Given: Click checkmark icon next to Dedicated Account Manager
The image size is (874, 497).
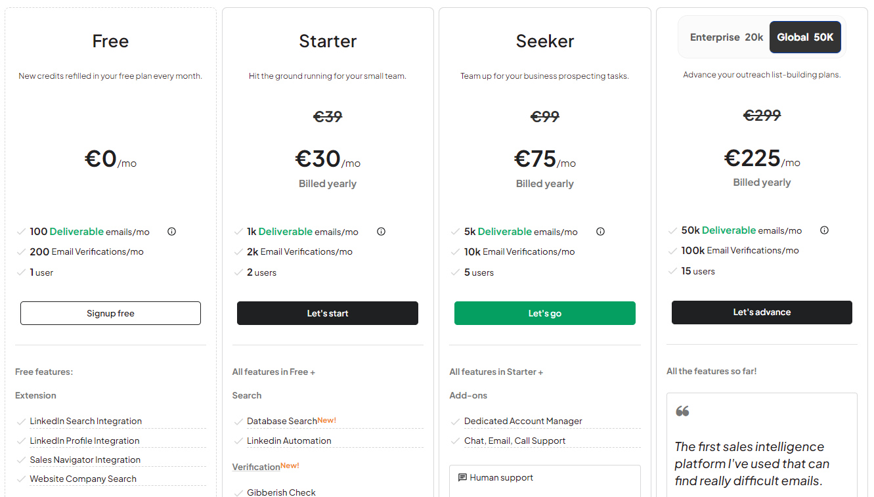Looking at the screenshot, I should pos(456,421).
